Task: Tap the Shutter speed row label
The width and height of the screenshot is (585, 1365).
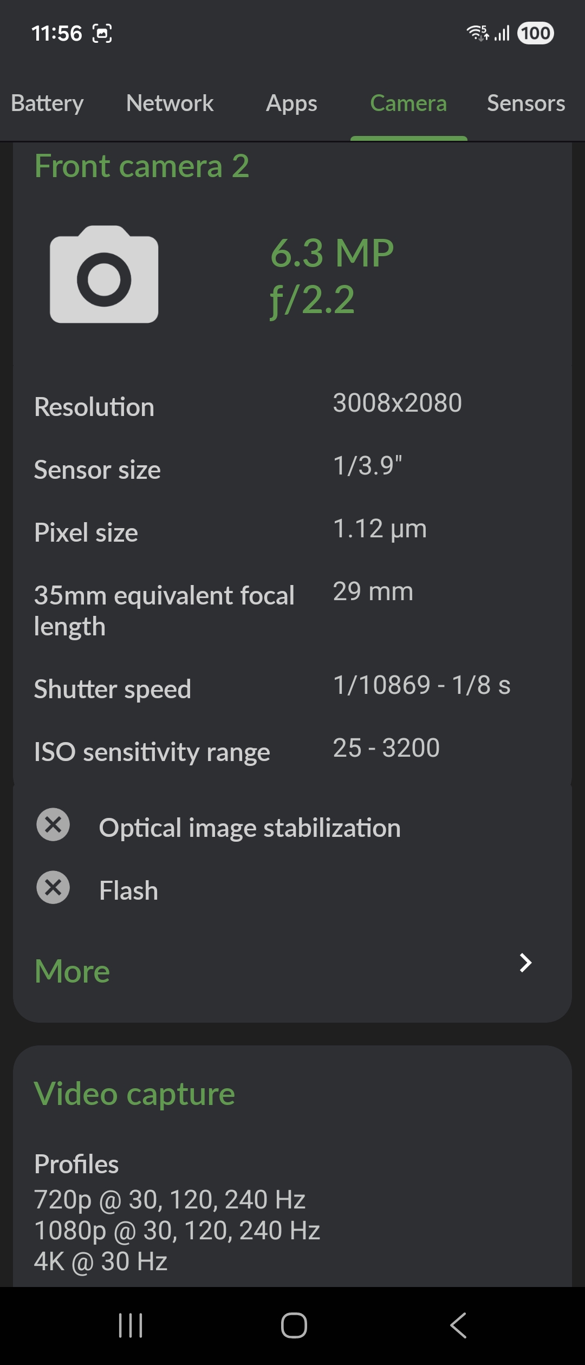Action: (x=113, y=689)
